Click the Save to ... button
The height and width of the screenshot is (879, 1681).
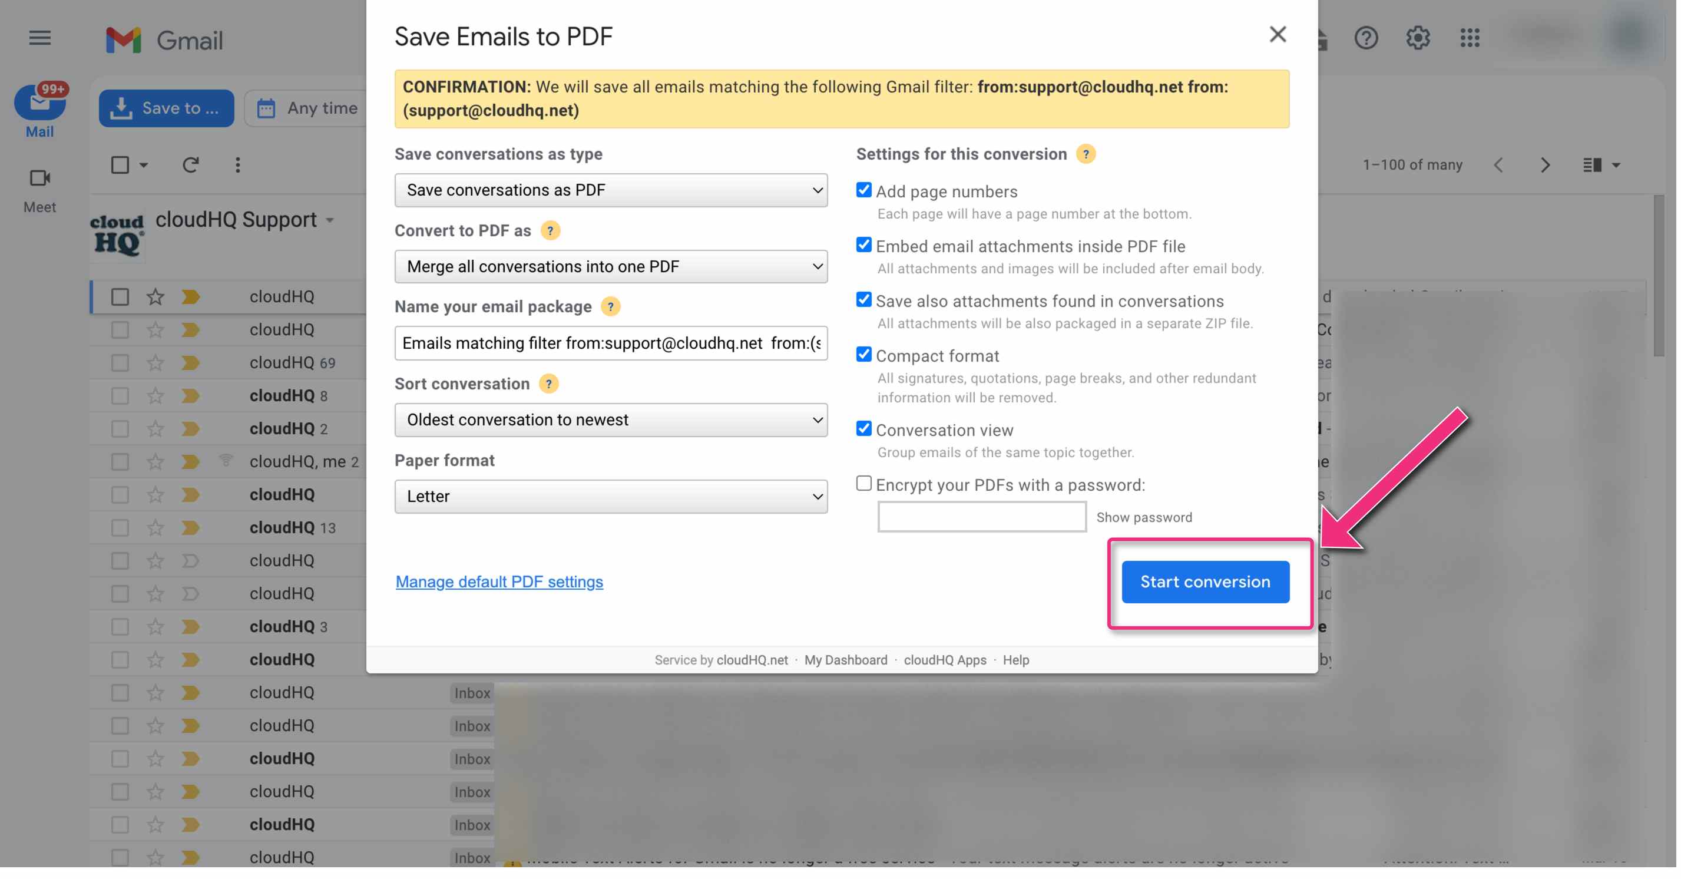167,108
